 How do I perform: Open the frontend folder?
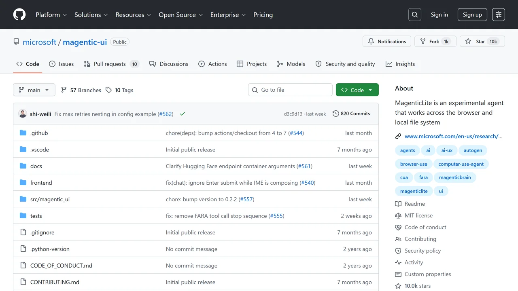[x=41, y=183]
